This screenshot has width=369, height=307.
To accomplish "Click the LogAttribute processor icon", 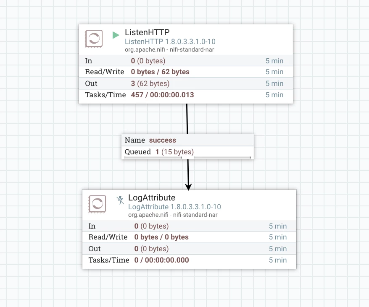I will coord(97,204).
